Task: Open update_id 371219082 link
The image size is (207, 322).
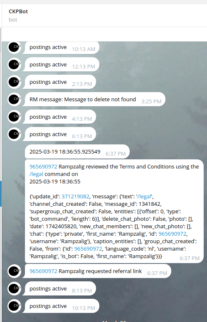Action: (x=75, y=197)
